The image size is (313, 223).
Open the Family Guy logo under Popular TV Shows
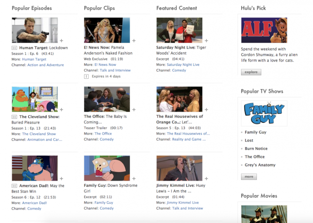coord(264,113)
